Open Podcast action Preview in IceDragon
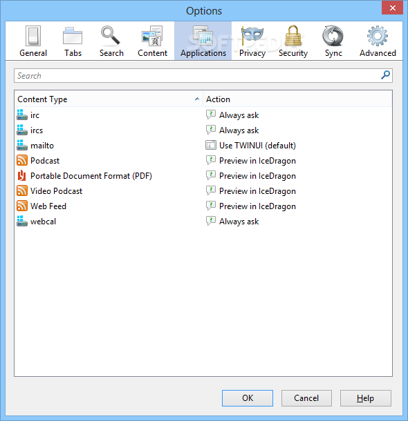 (x=257, y=161)
